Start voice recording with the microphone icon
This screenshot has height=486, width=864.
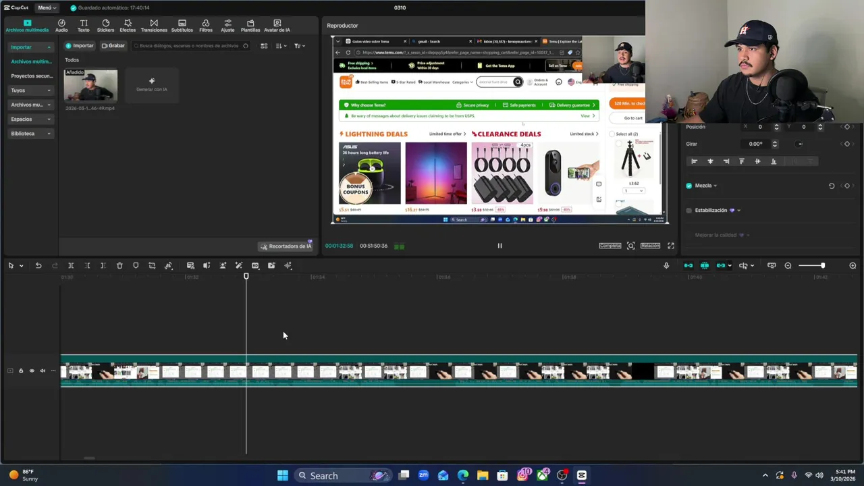666,265
